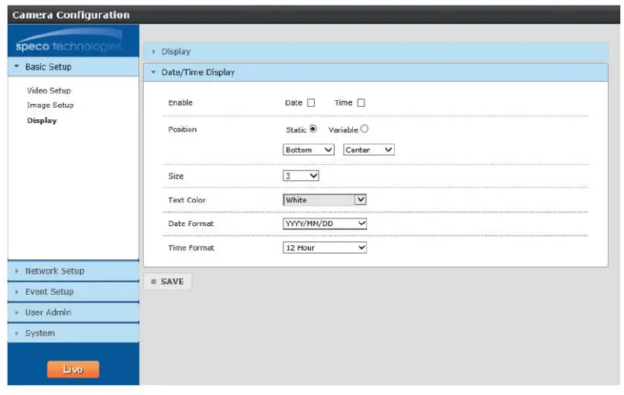The height and width of the screenshot is (395, 624).
Task: Open the Date Format dropdown
Action: (325, 224)
